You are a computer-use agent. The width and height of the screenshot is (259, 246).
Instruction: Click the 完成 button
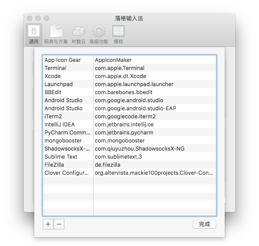pos(204,224)
